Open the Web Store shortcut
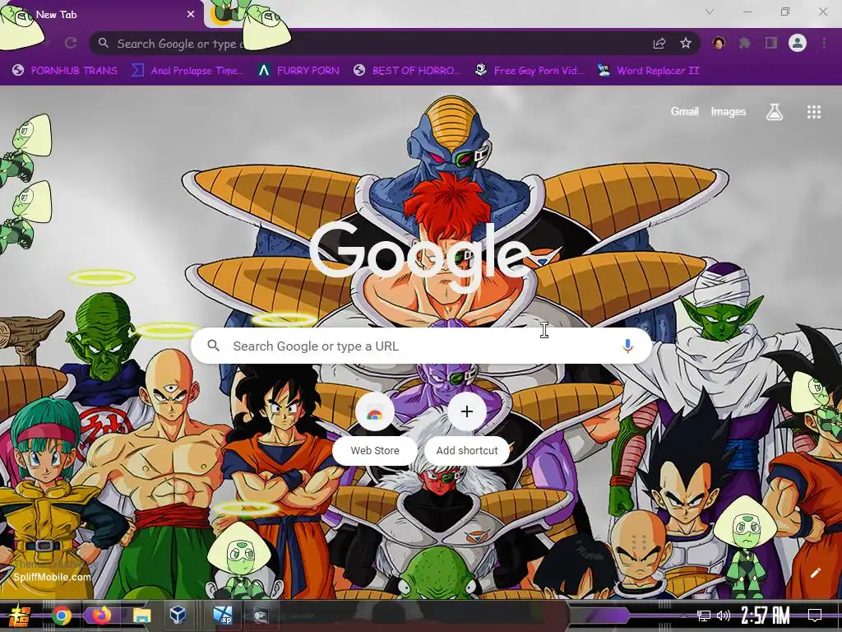Viewport: 842px width, 632px height. [x=375, y=428]
